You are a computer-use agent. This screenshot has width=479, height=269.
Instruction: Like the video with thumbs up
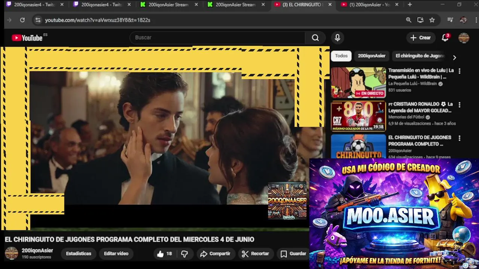coord(164,254)
